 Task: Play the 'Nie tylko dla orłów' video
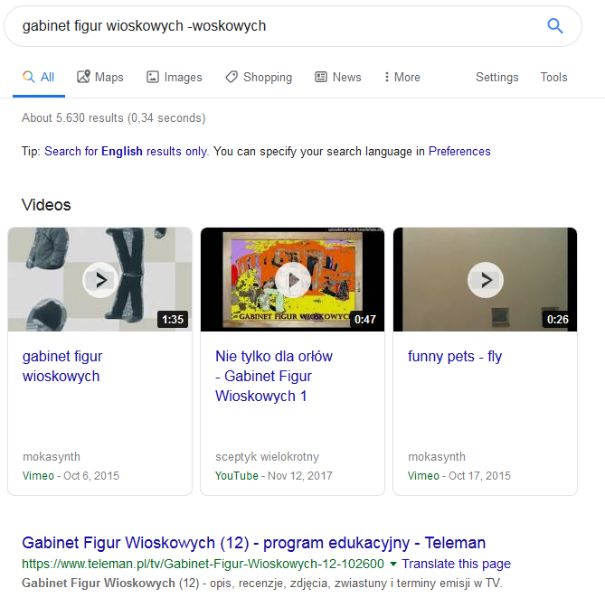[x=293, y=279]
